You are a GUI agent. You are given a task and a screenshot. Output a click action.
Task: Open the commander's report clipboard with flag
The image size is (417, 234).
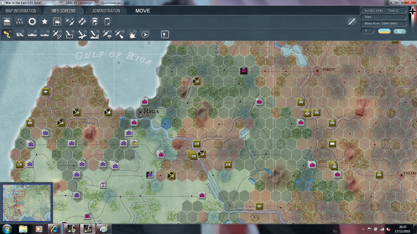coord(95,22)
